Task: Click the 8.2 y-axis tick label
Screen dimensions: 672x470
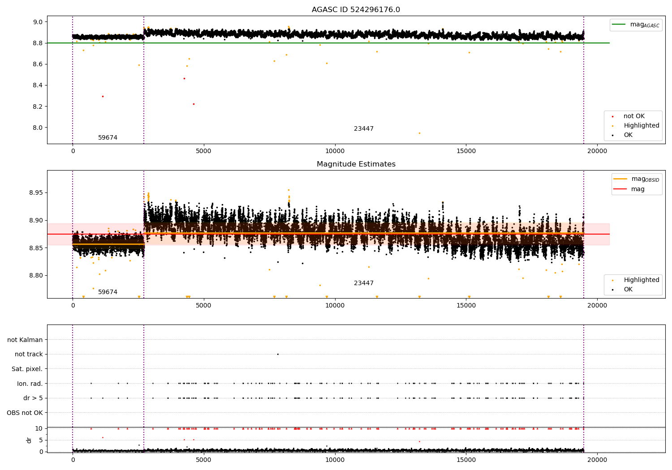Action: tap(38, 107)
